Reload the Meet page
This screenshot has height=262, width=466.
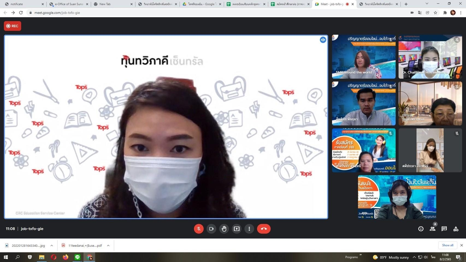(x=21, y=13)
